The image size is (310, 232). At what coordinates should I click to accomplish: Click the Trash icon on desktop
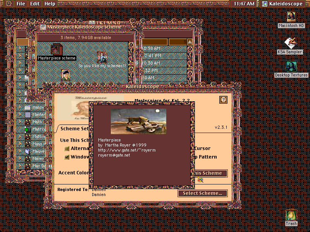[291, 215]
